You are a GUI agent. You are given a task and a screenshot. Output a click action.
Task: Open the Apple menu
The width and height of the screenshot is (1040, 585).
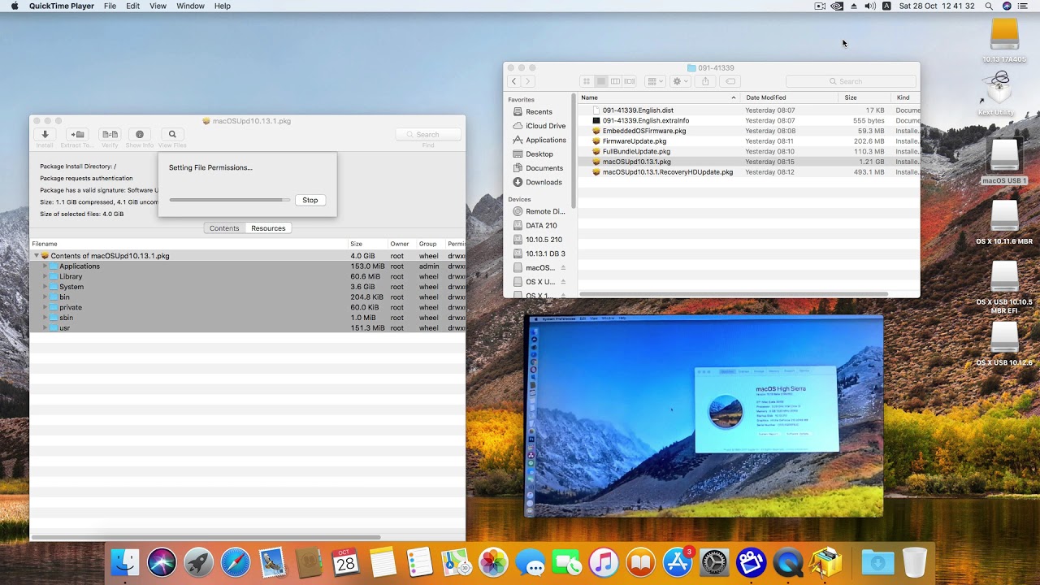click(14, 6)
